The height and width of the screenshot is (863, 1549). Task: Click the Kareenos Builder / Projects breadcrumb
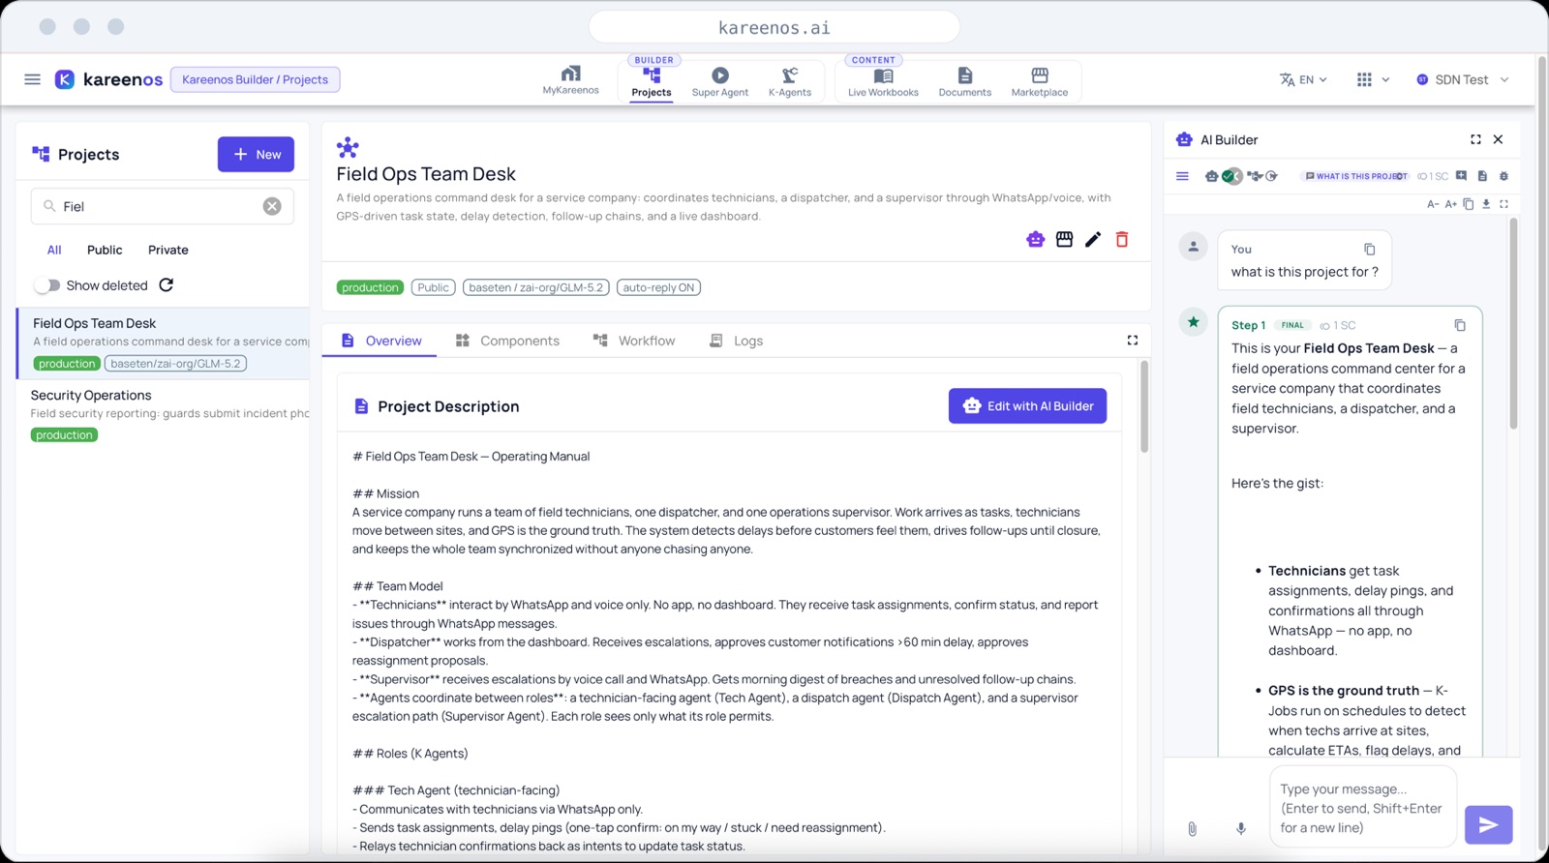pyautogui.click(x=256, y=79)
